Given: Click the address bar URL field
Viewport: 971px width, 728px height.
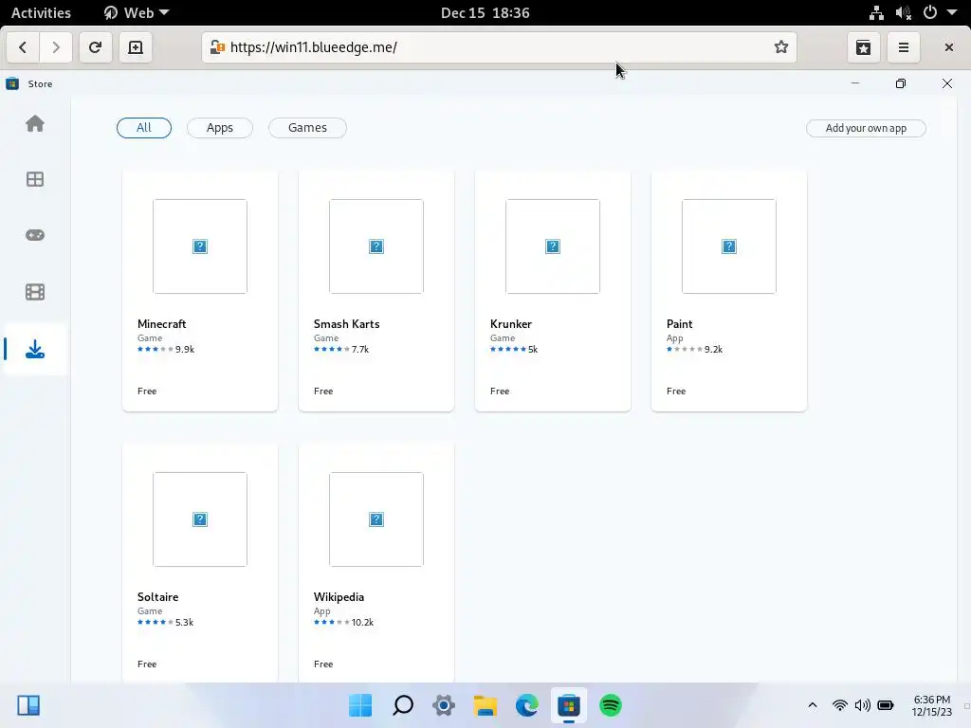Looking at the screenshot, I should coord(499,47).
